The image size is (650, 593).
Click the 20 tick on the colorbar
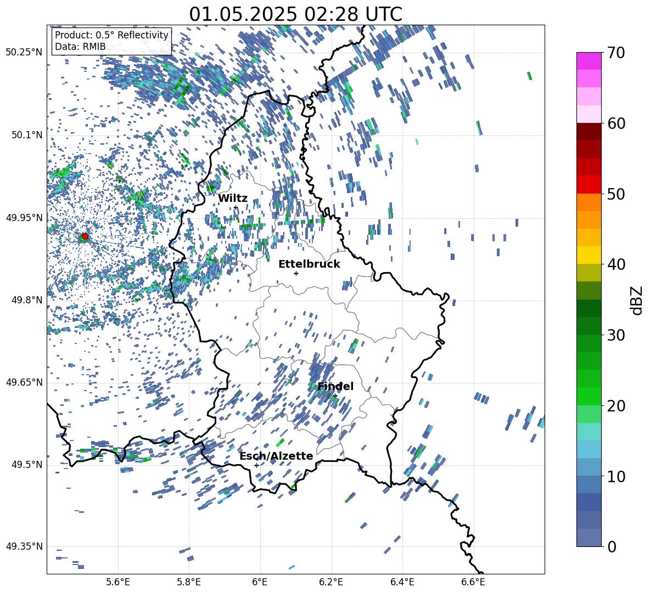click(x=616, y=406)
